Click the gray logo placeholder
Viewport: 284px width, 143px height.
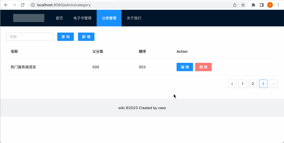[x=29, y=18]
